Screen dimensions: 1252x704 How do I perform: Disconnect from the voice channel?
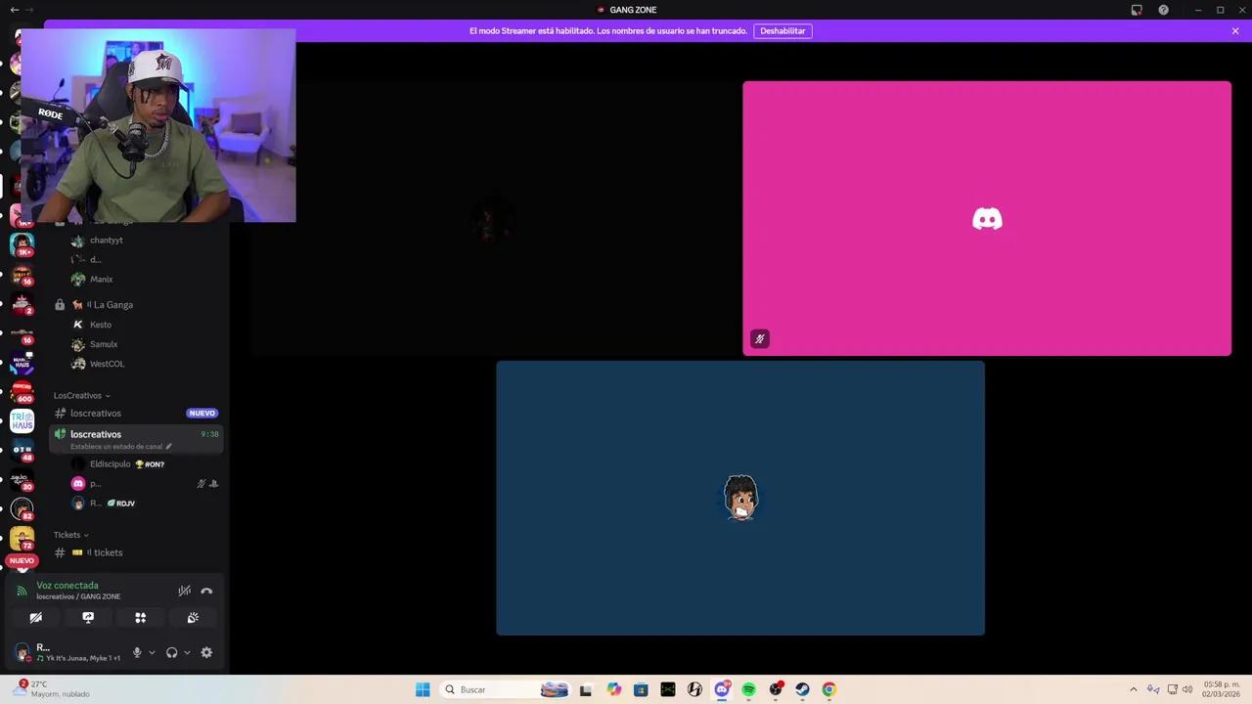(x=206, y=591)
